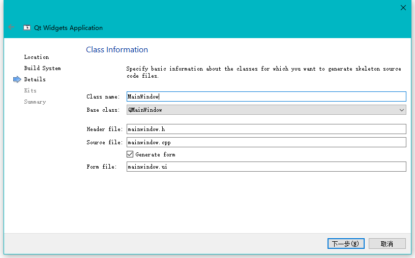Click the Form file input field
Screen dimensions: 415x258
266,167
